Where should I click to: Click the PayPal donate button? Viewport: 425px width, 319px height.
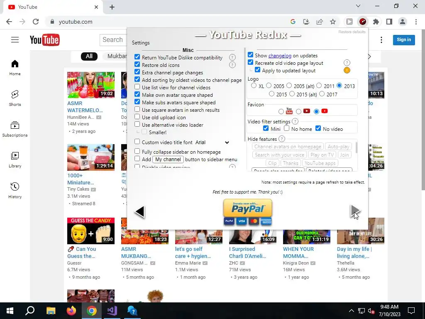[247, 212]
